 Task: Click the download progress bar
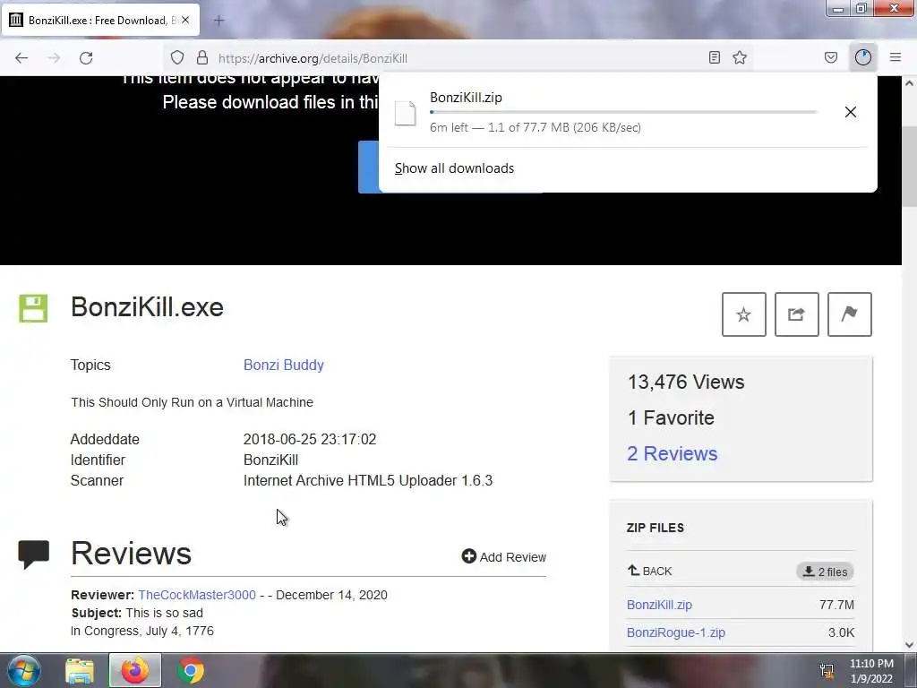pos(623,112)
